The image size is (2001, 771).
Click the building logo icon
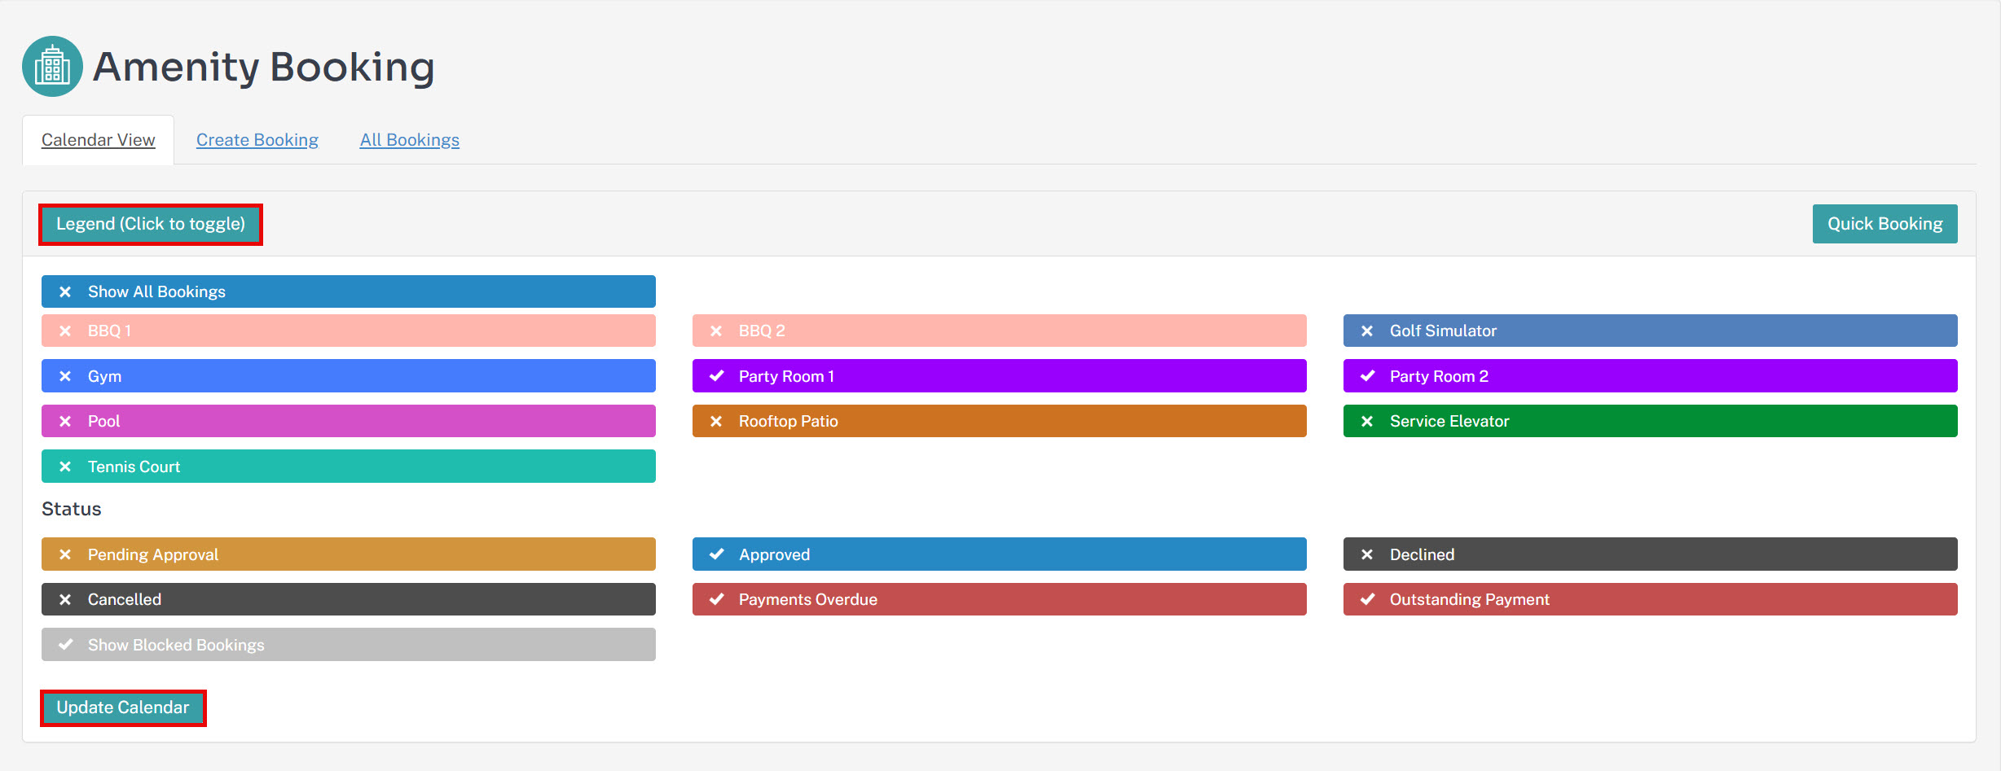pyautogui.click(x=52, y=66)
